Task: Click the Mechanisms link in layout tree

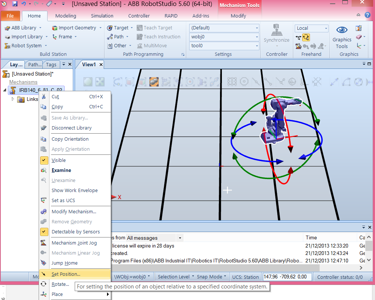Action: [23, 82]
